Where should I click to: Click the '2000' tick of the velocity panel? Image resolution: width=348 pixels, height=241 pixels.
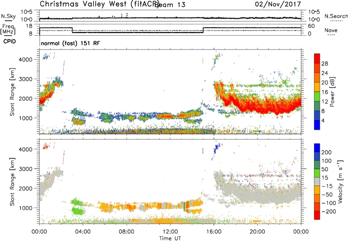click(x=26, y=188)
